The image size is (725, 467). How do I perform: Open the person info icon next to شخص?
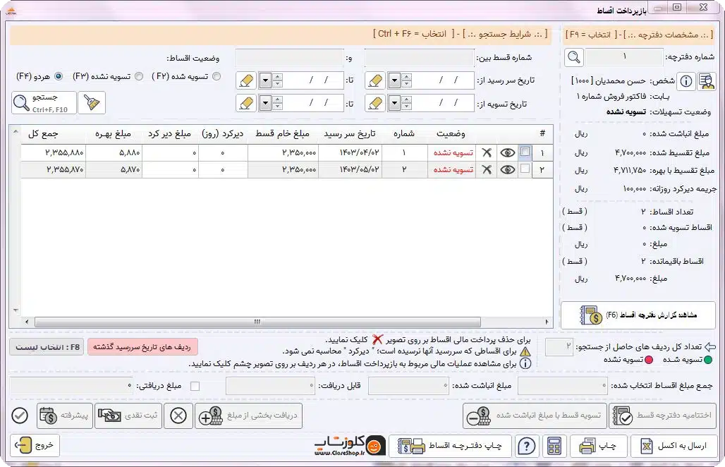click(x=686, y=81)
